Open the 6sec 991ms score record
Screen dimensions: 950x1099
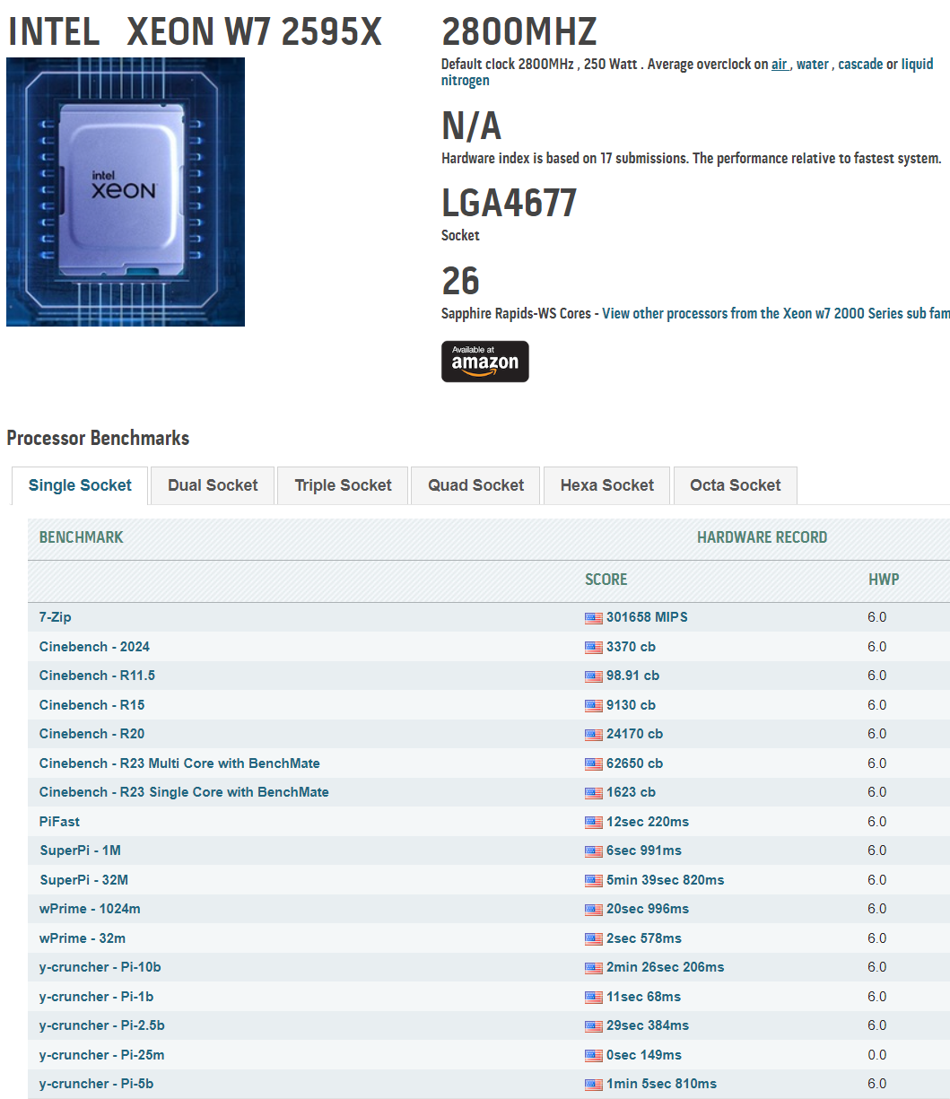(644, 850)
